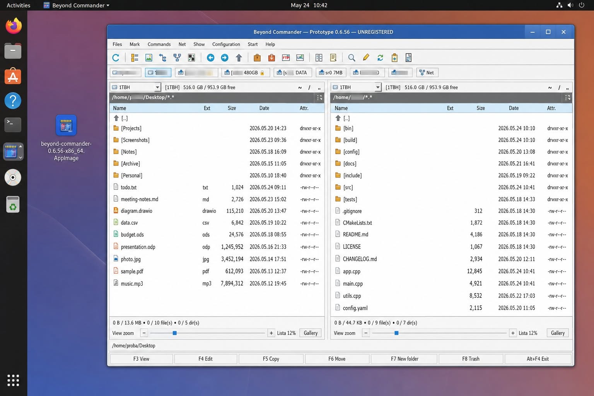Open the Configuration menu
This screenshot has width=594, height=396.
point(226,44)
